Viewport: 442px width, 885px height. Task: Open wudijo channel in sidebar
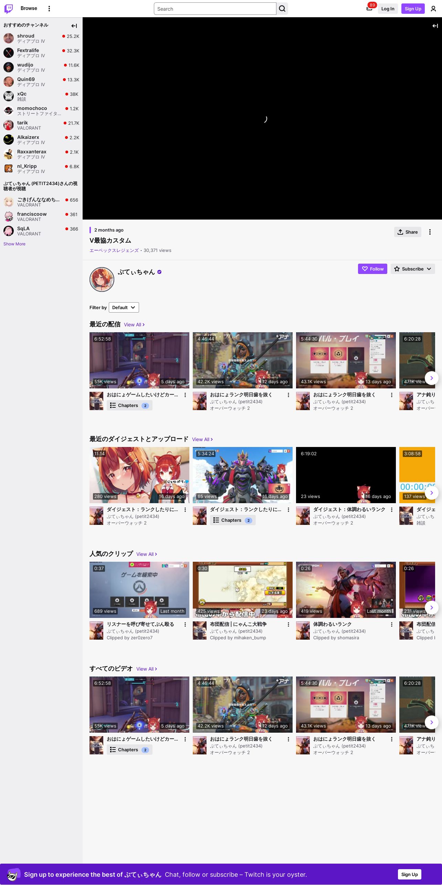point(41,67)
